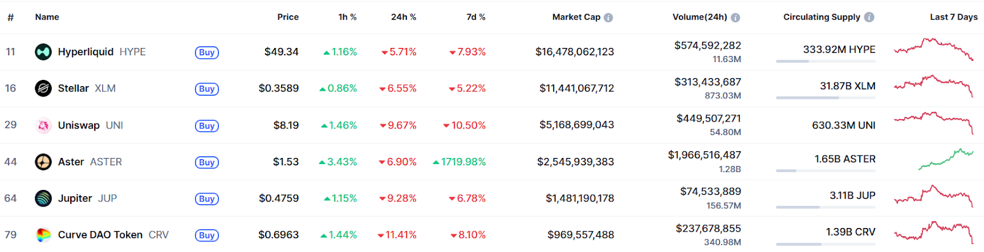
Task: Sort by the Name column header
Action: click(x=47, y=17)
